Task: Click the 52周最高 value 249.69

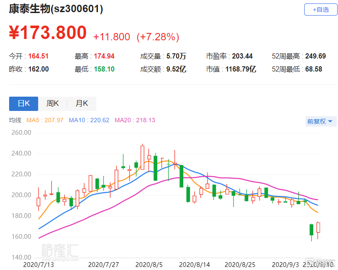Action: 315,56
